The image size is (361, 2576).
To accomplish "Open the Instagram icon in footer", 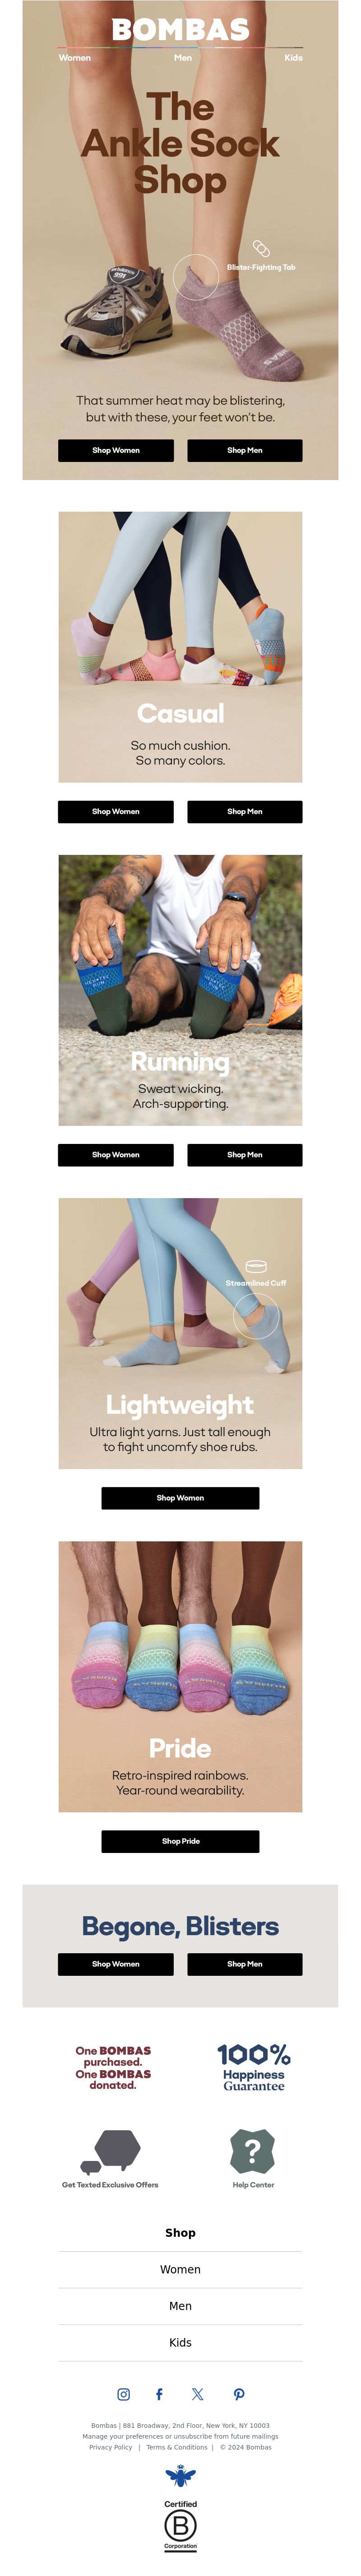I will [123, 2394].
